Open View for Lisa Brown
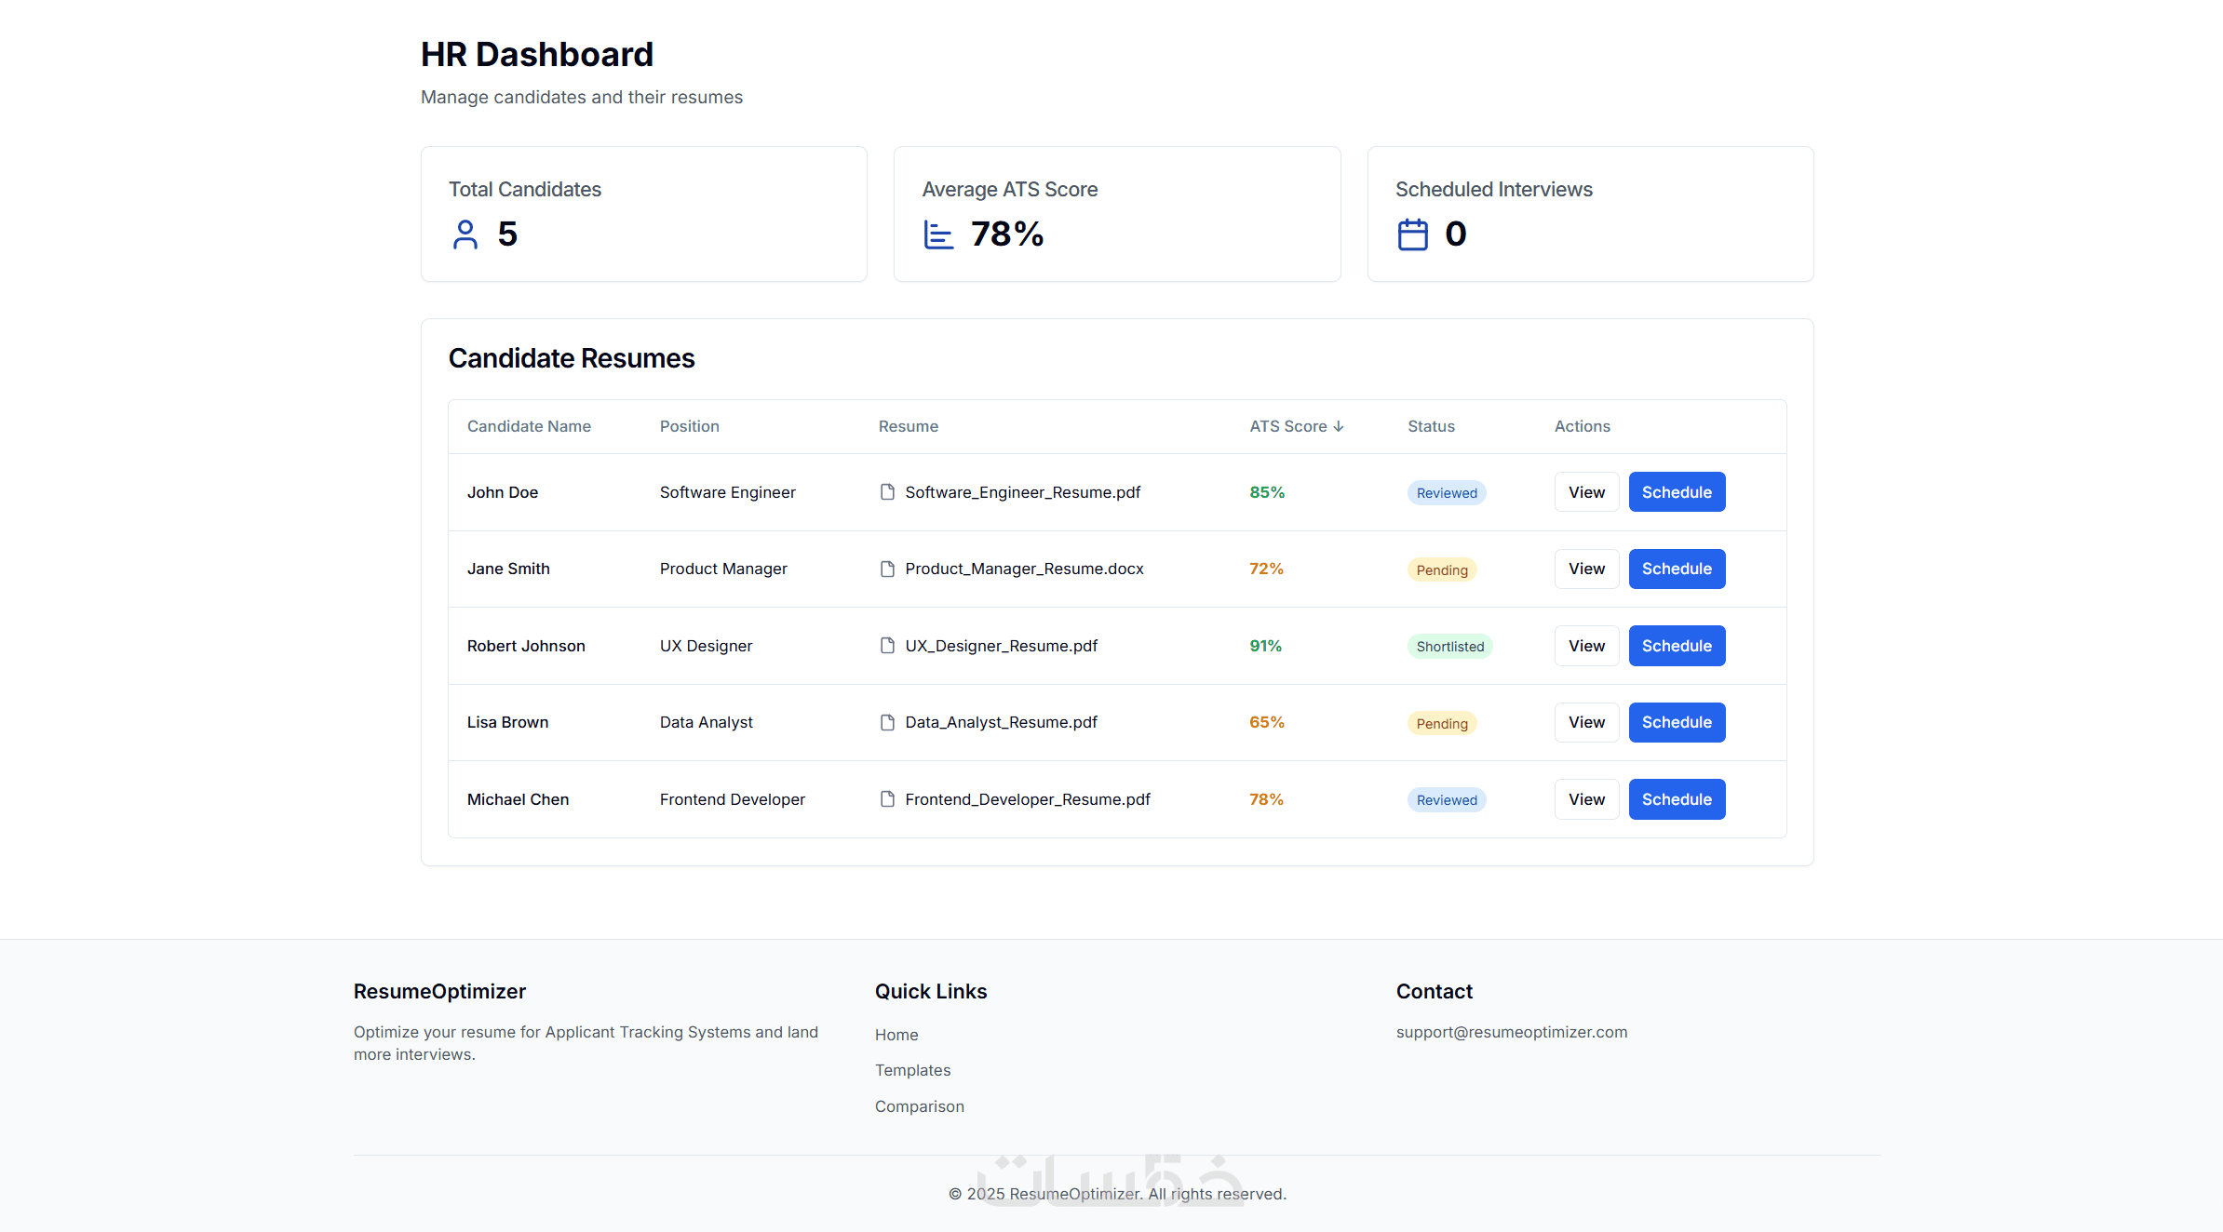Viewport: 2223px width, 1232px height. 1586,722
